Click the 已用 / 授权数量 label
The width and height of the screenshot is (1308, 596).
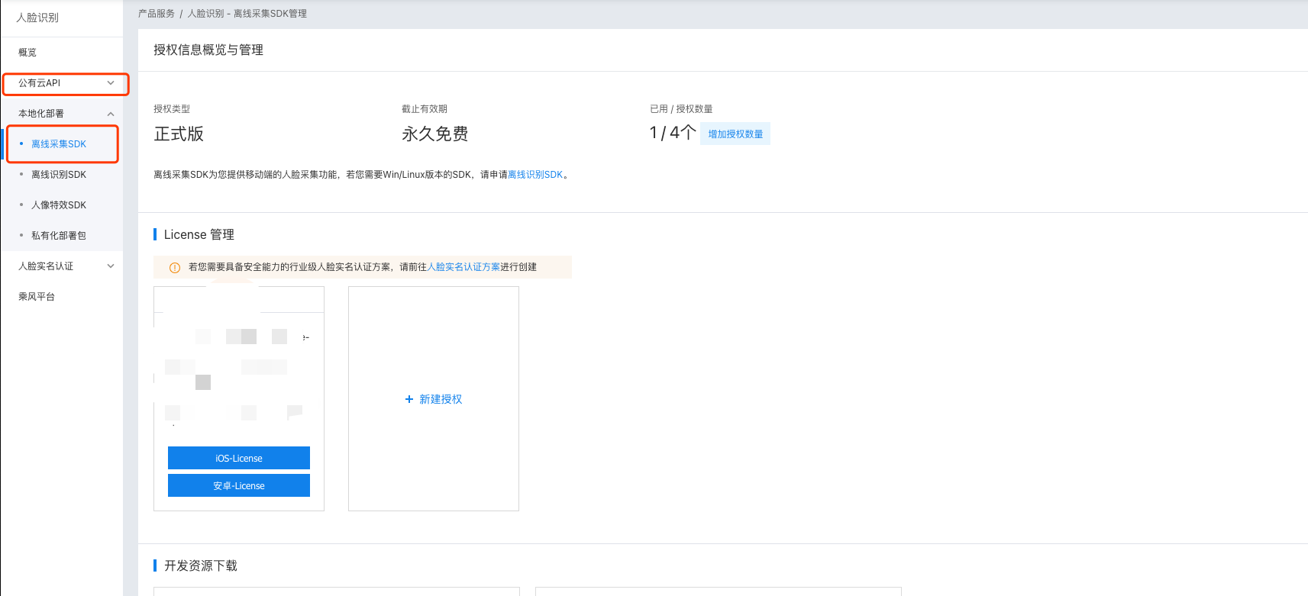pos(681,109)
